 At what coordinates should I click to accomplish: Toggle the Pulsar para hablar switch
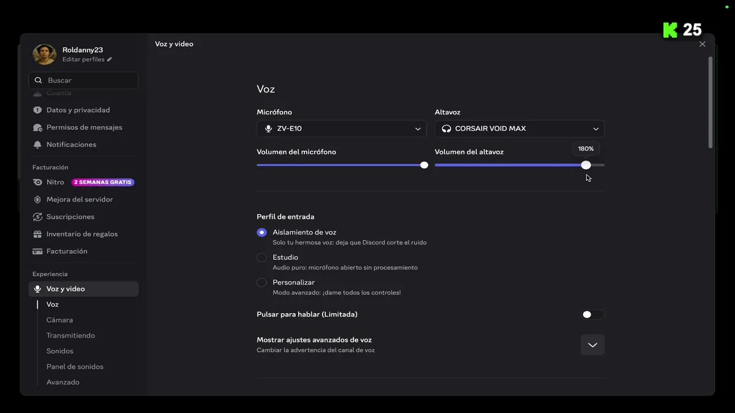(x=593, y=314)
